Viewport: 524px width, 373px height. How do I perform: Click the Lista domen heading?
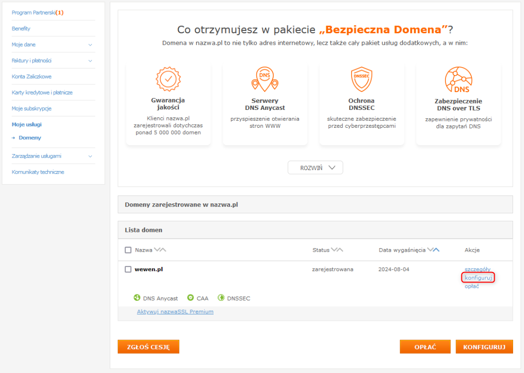click(x=144, y=230)
